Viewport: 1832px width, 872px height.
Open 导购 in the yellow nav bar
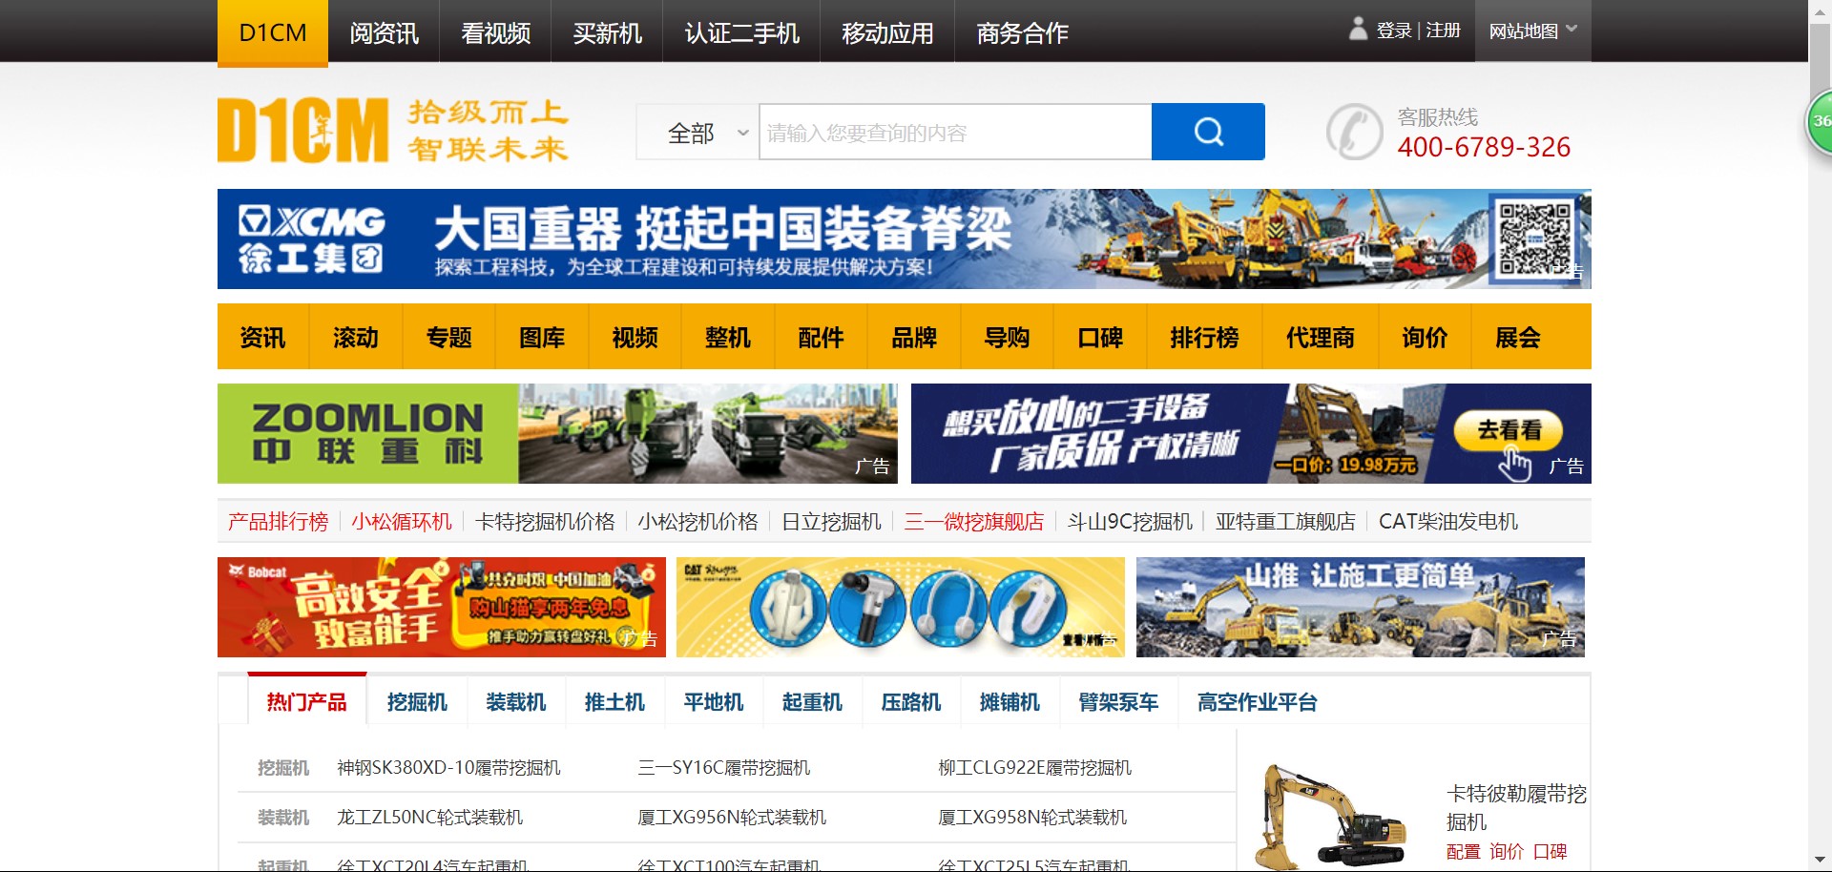pyautogui.click(x=1007, y=337)
